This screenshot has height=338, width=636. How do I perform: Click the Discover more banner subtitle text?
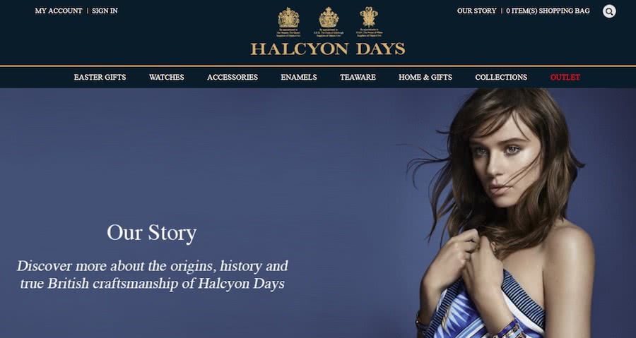pyautogui.click(x=153, y=275)
